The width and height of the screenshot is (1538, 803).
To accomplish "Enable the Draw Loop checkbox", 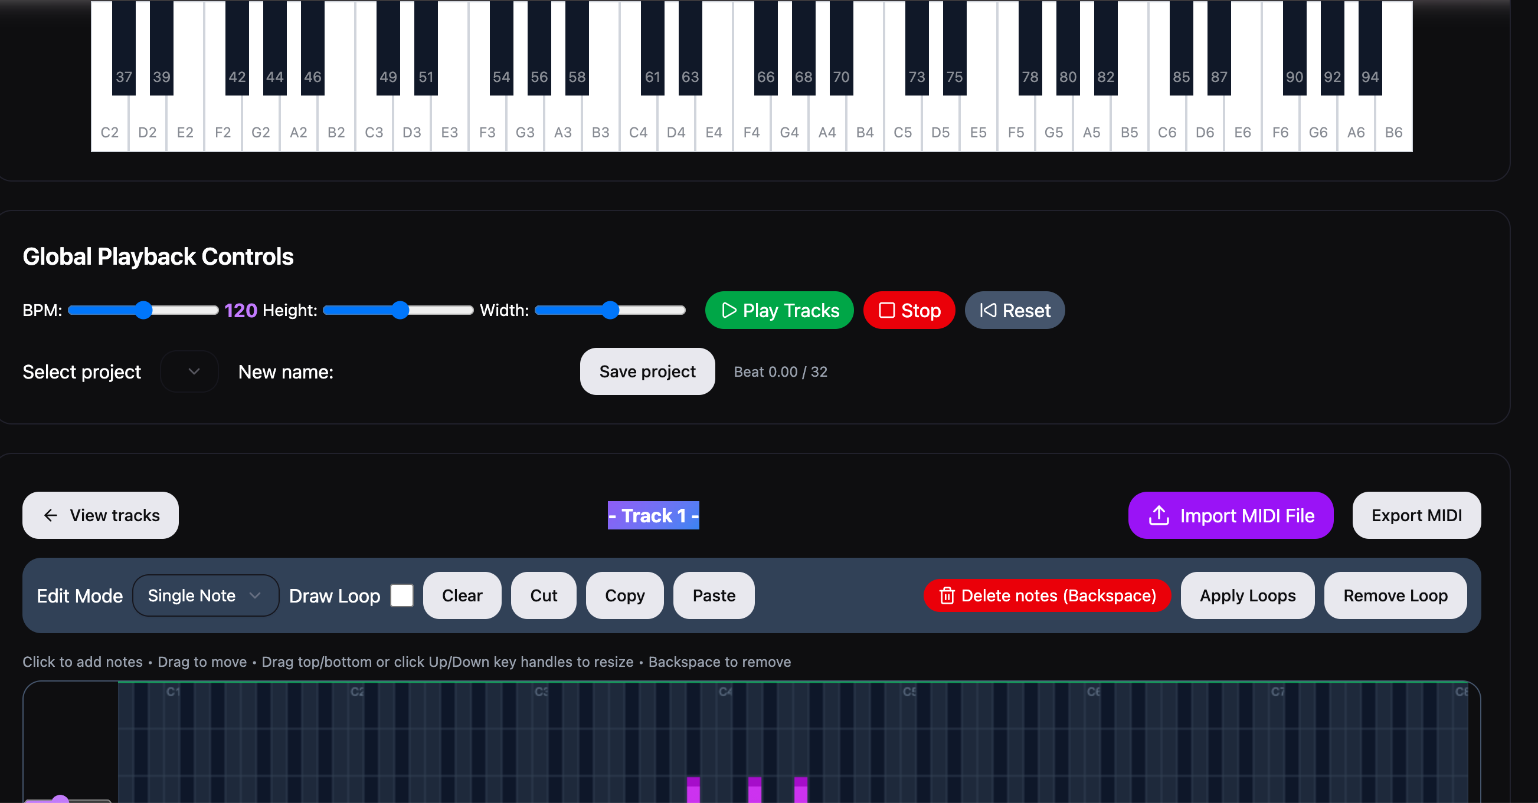I will [401, 595].
